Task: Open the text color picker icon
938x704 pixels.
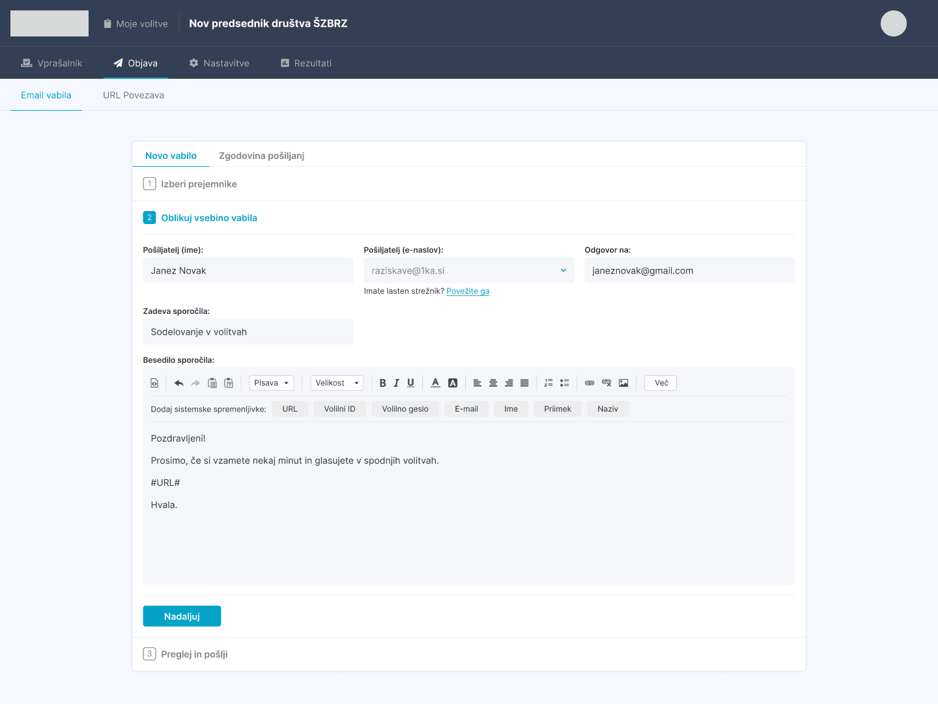Action: coord(435,382)
